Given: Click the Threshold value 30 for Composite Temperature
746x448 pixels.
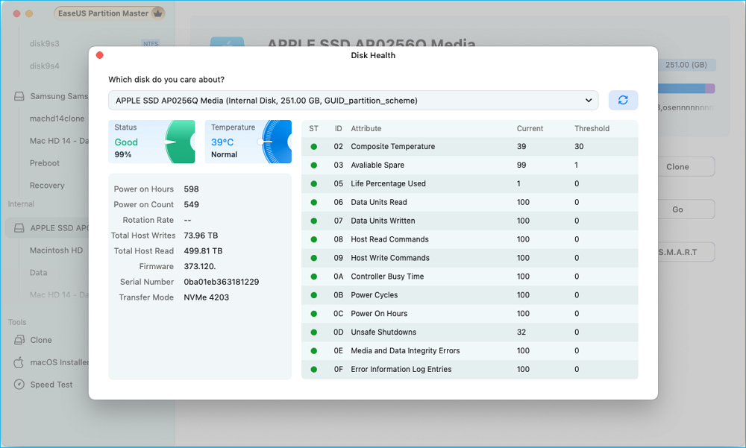Looking at the screenshot, I should point(579,147).
